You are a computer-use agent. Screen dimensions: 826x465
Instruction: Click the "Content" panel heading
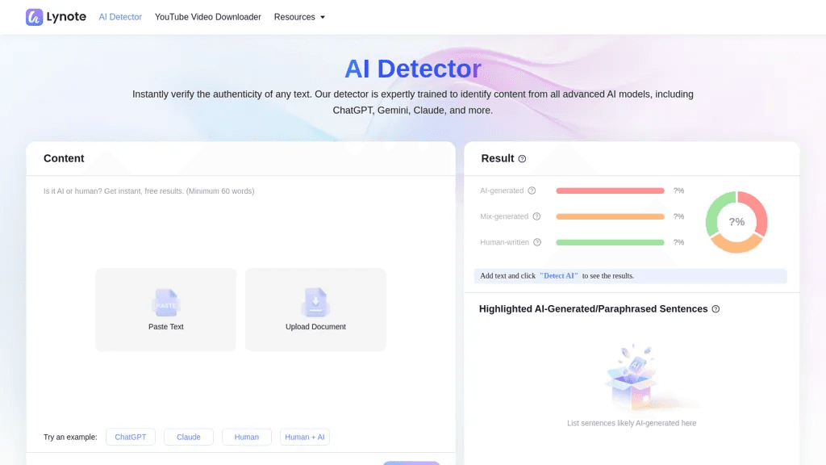coord(64,159)
